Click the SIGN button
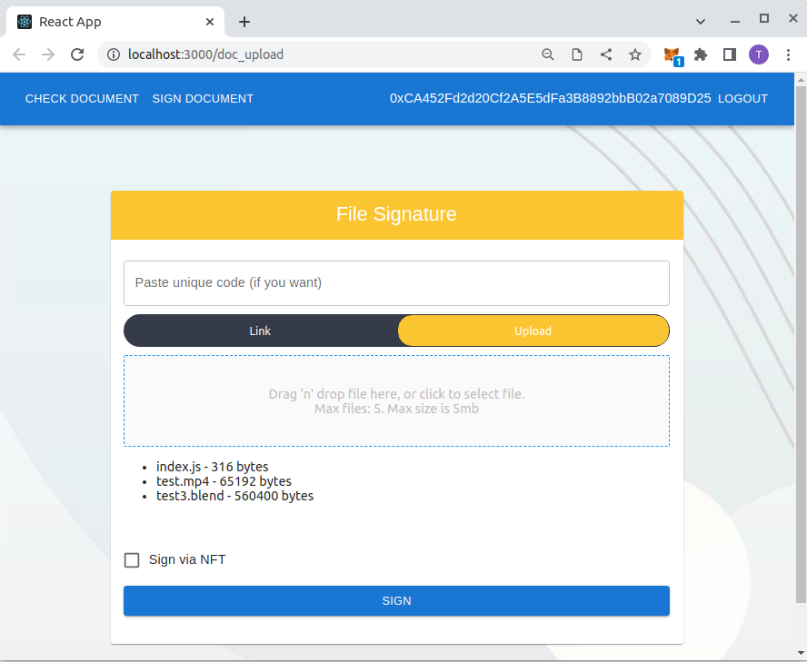Viewport: 807px width, 662px height. (x=396, y=601)
